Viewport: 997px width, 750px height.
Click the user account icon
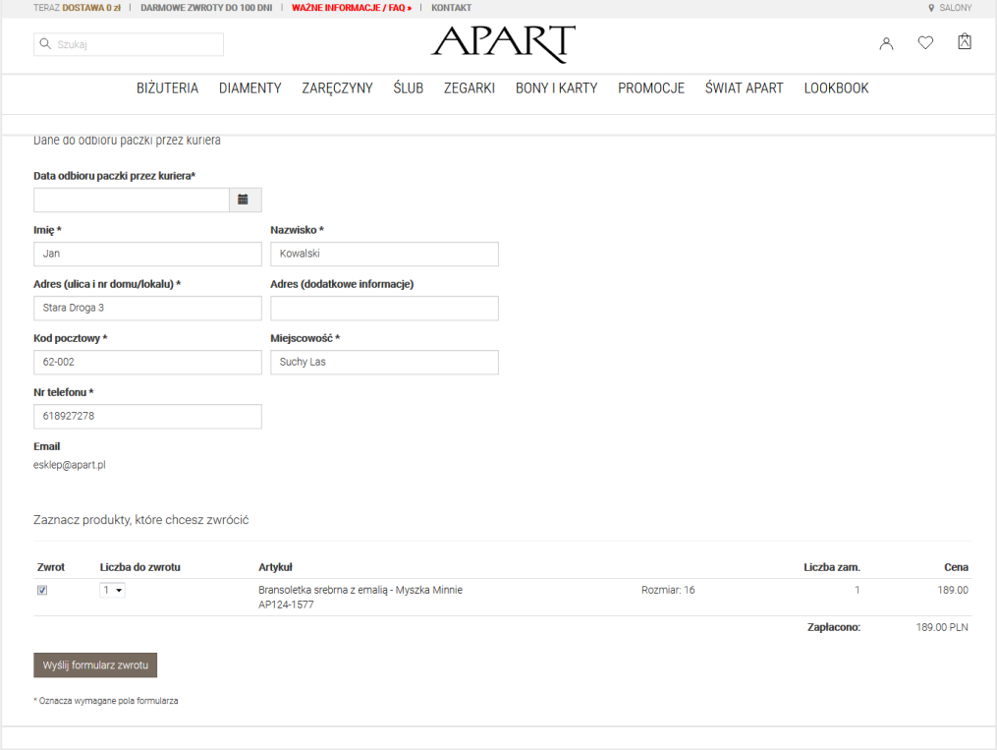(886, 43)
